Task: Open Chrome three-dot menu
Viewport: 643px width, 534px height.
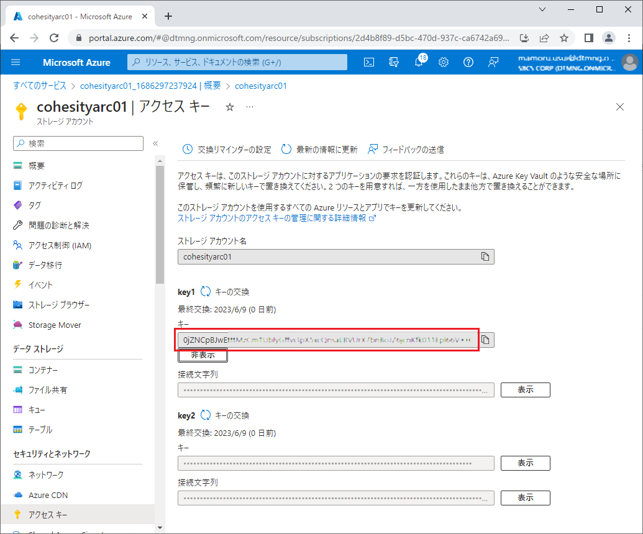Action: [x=629, y=38]
